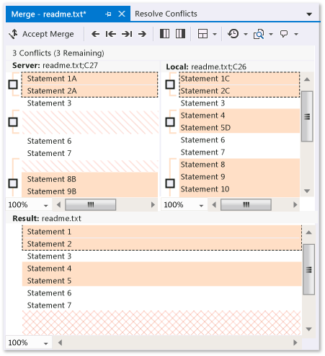Click Result pane scroll right arrow
This screenshot has width=325, height=356.
point(295,342)
